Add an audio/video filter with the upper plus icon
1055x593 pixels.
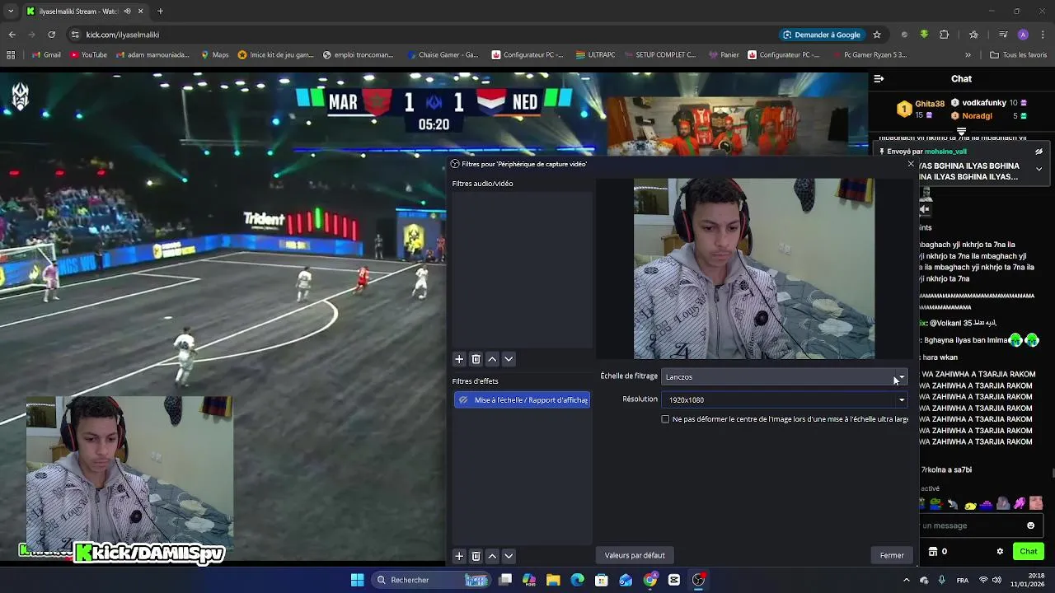pos(459,359)
